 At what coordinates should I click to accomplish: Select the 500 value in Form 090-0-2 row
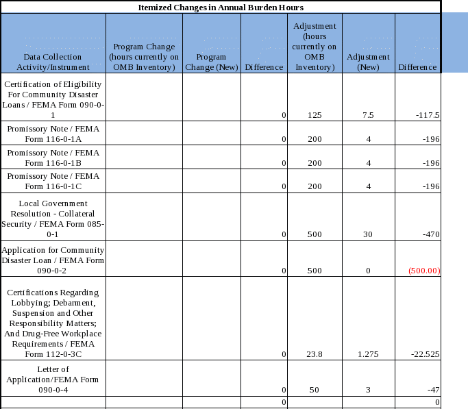315,271
